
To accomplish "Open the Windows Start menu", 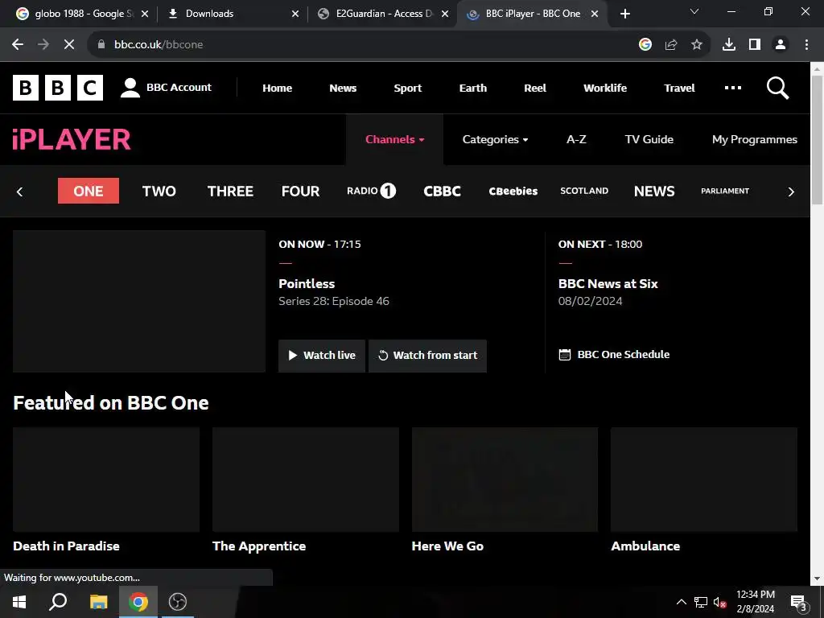I will [19, 602].
